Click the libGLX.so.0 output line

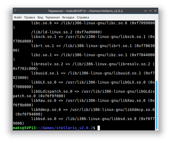pos(93,82)
